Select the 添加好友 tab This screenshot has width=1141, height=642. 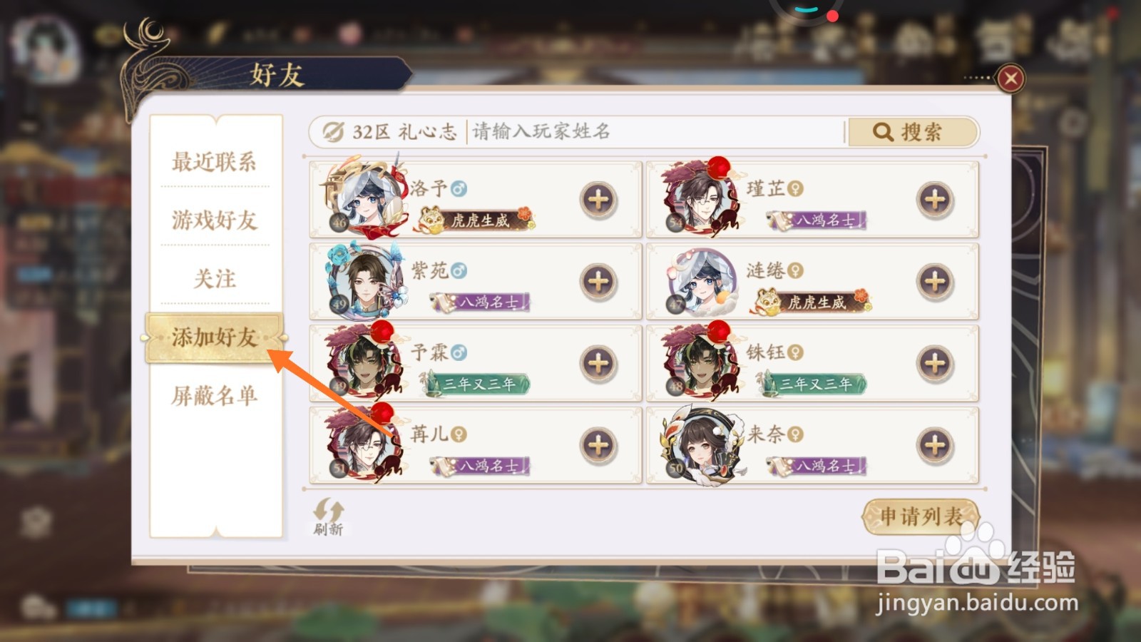point(215,337)
